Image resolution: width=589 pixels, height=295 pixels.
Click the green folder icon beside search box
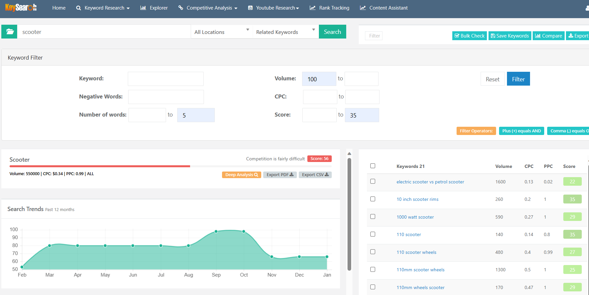10,32
